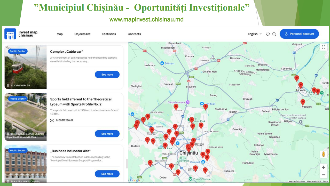
Task: Go to the Statistics page
Action: pos(109,34)
